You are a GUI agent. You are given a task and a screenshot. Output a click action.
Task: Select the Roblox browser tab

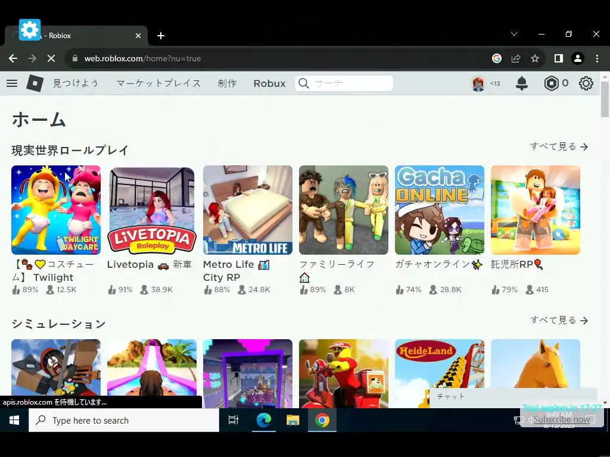point(76,36)
